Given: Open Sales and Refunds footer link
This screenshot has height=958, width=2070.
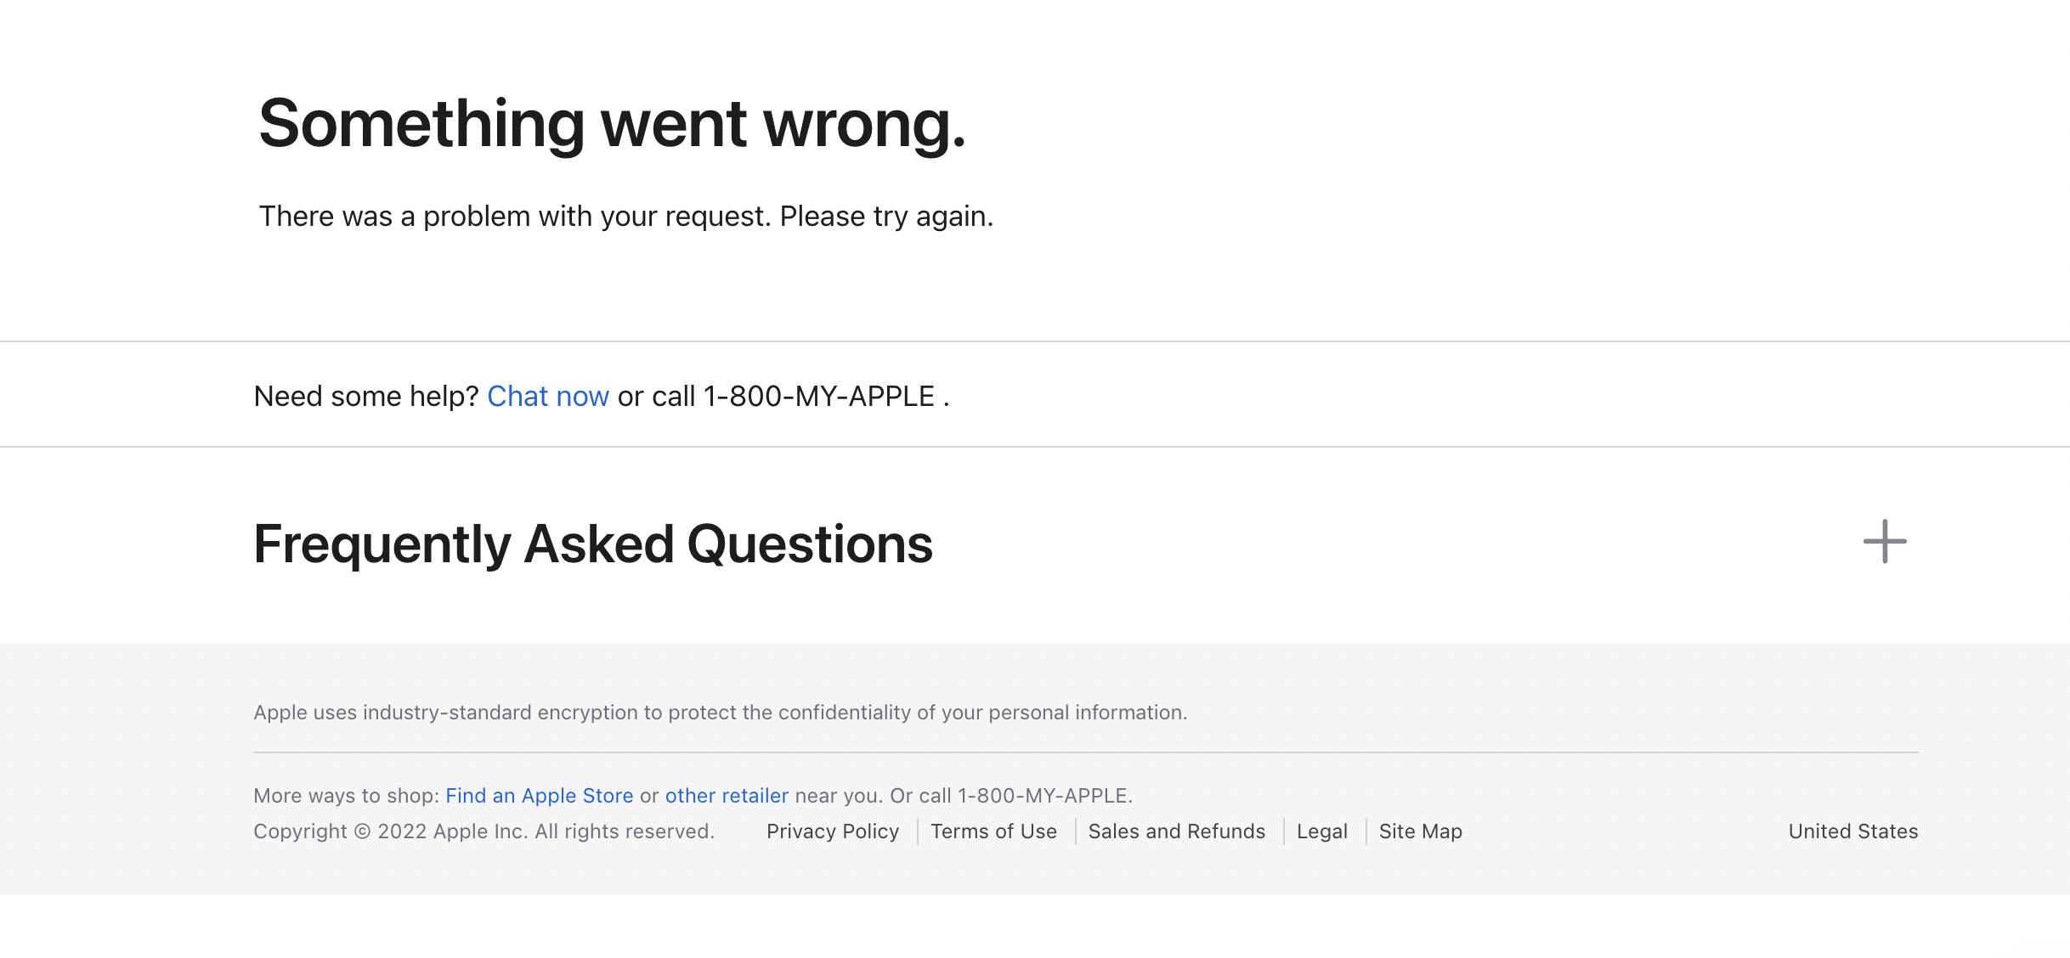Looking at the screenshot, I should pos(1176,831).
